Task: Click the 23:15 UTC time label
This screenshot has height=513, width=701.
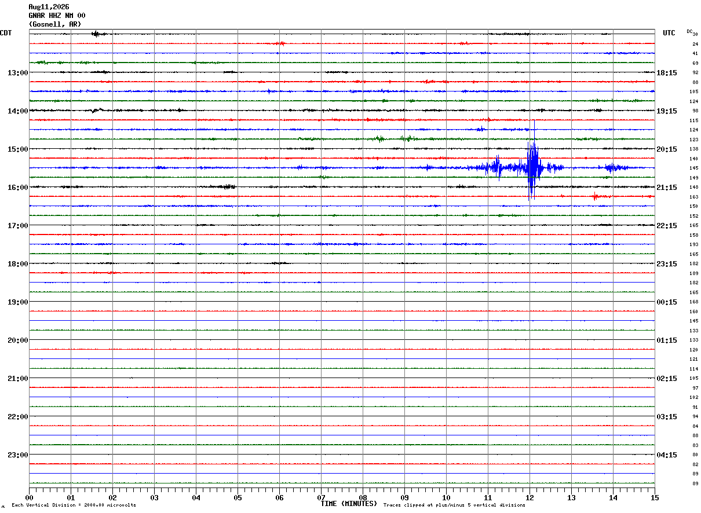Action: pos(667,264)
